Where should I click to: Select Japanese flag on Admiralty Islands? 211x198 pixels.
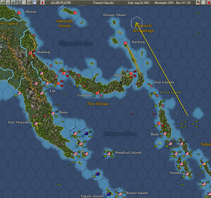[x=75, y=13]
